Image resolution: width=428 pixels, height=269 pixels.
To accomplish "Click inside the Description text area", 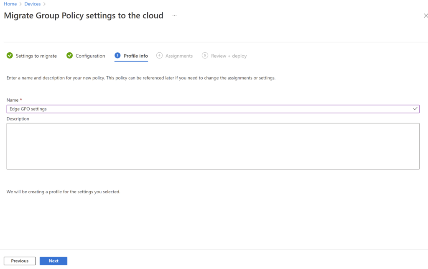I will pyautogui.click(x=213, y=146).
